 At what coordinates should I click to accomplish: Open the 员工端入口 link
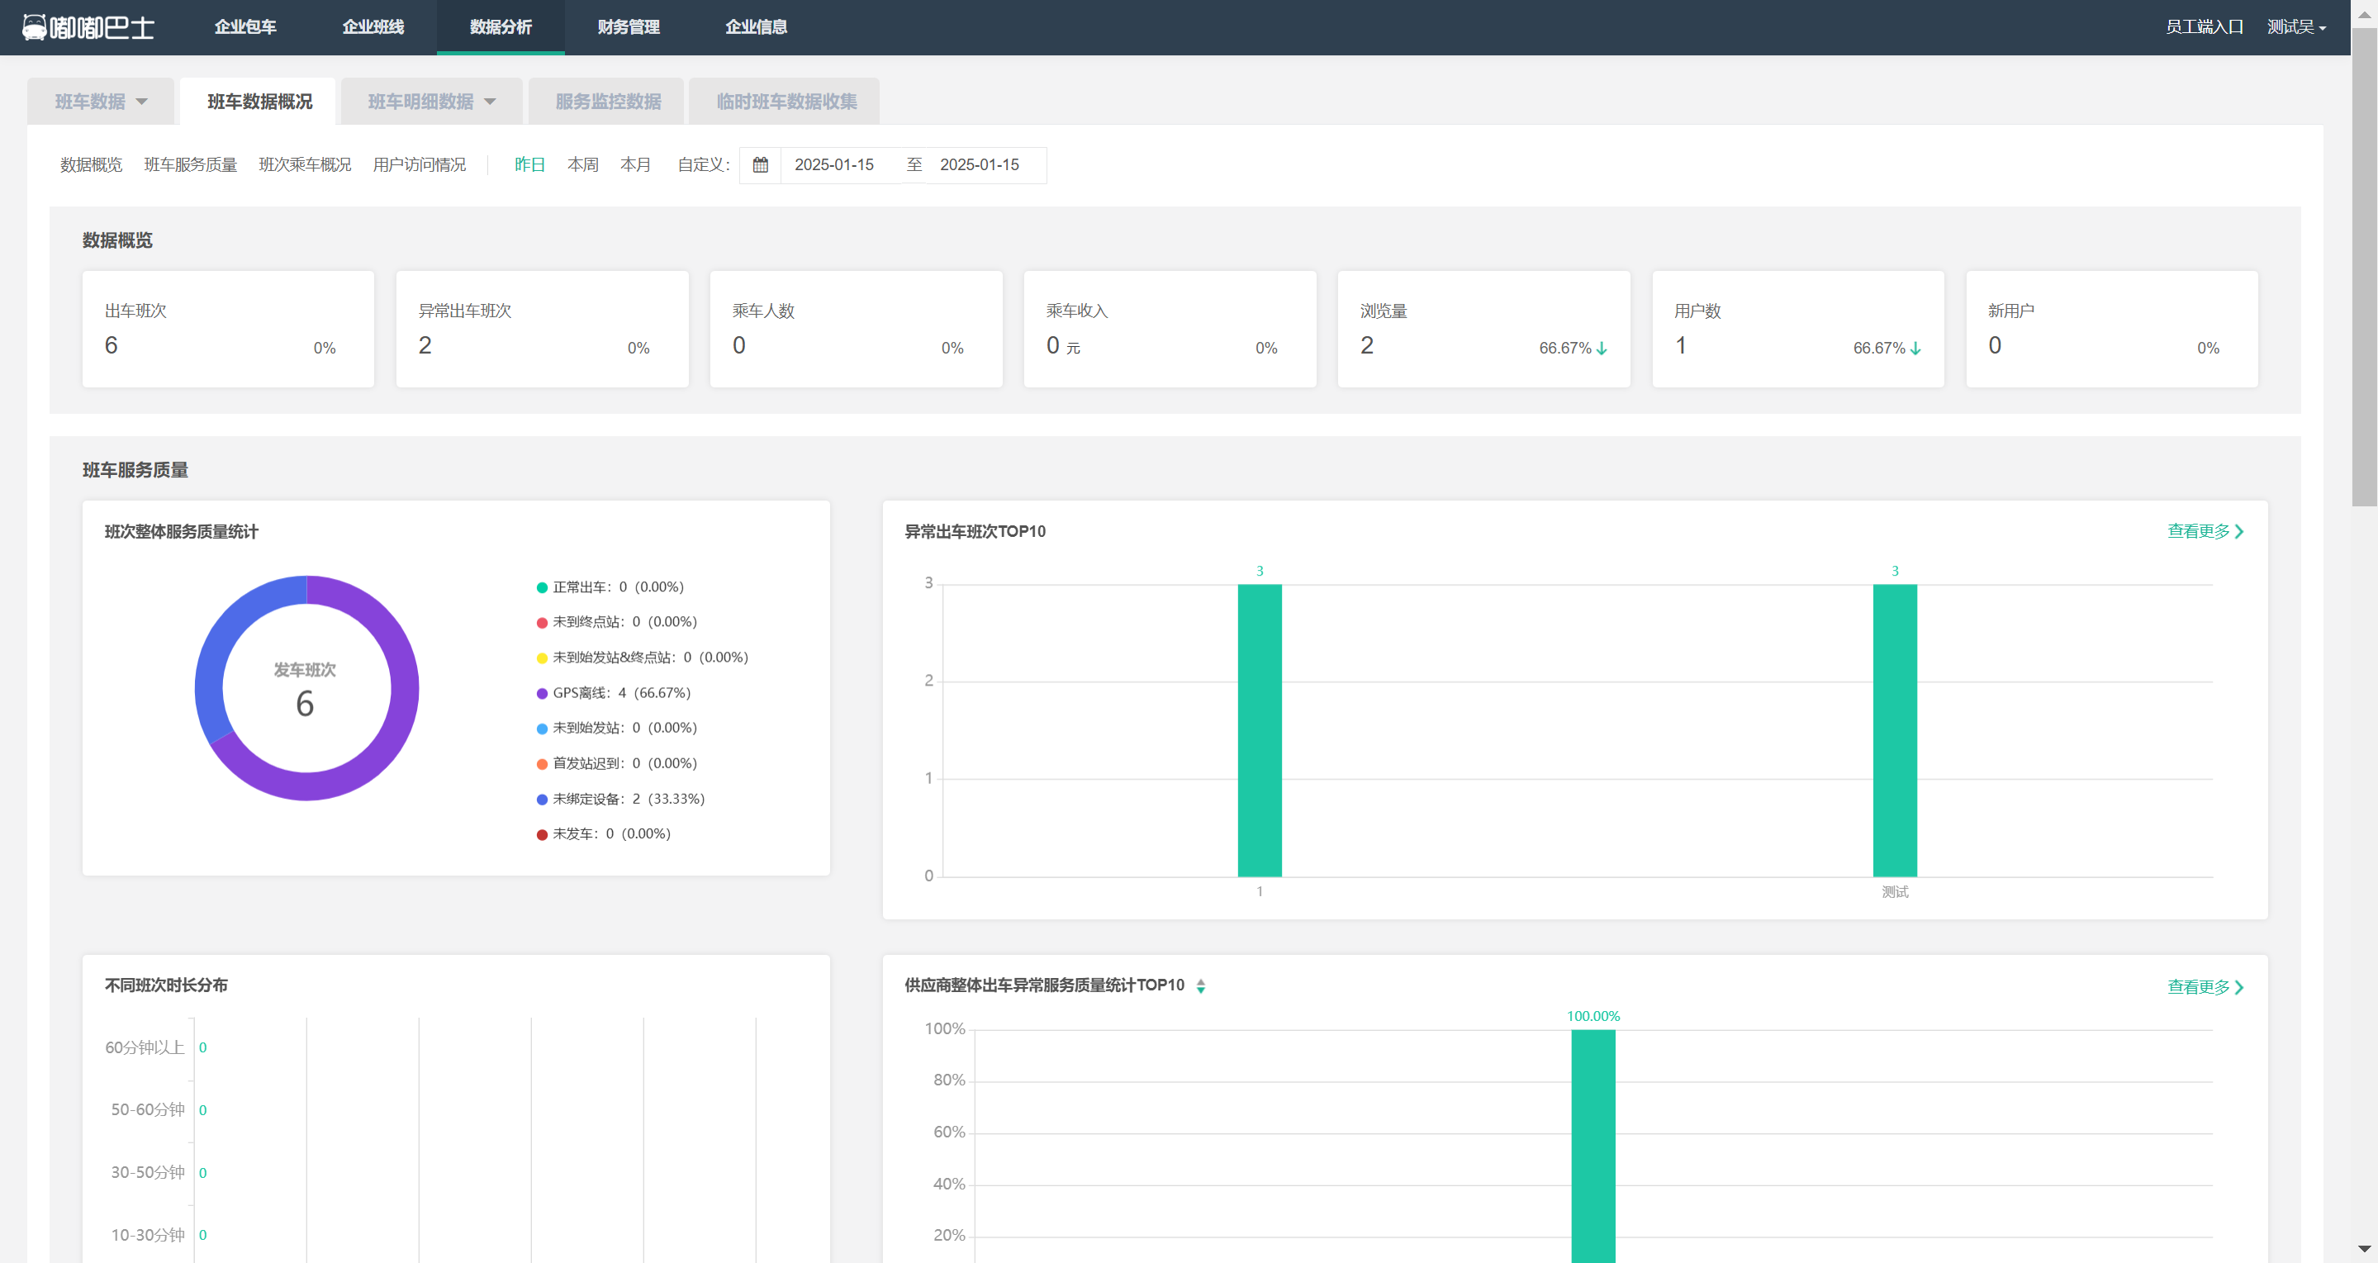(x=2204, y=26)
